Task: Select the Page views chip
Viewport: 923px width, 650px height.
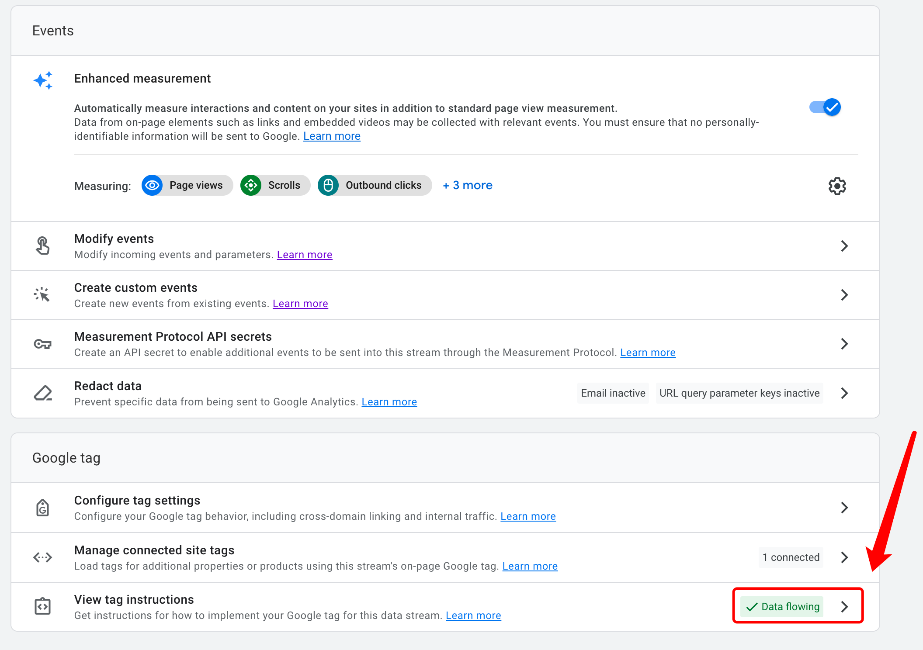Action: coord(187,185)
